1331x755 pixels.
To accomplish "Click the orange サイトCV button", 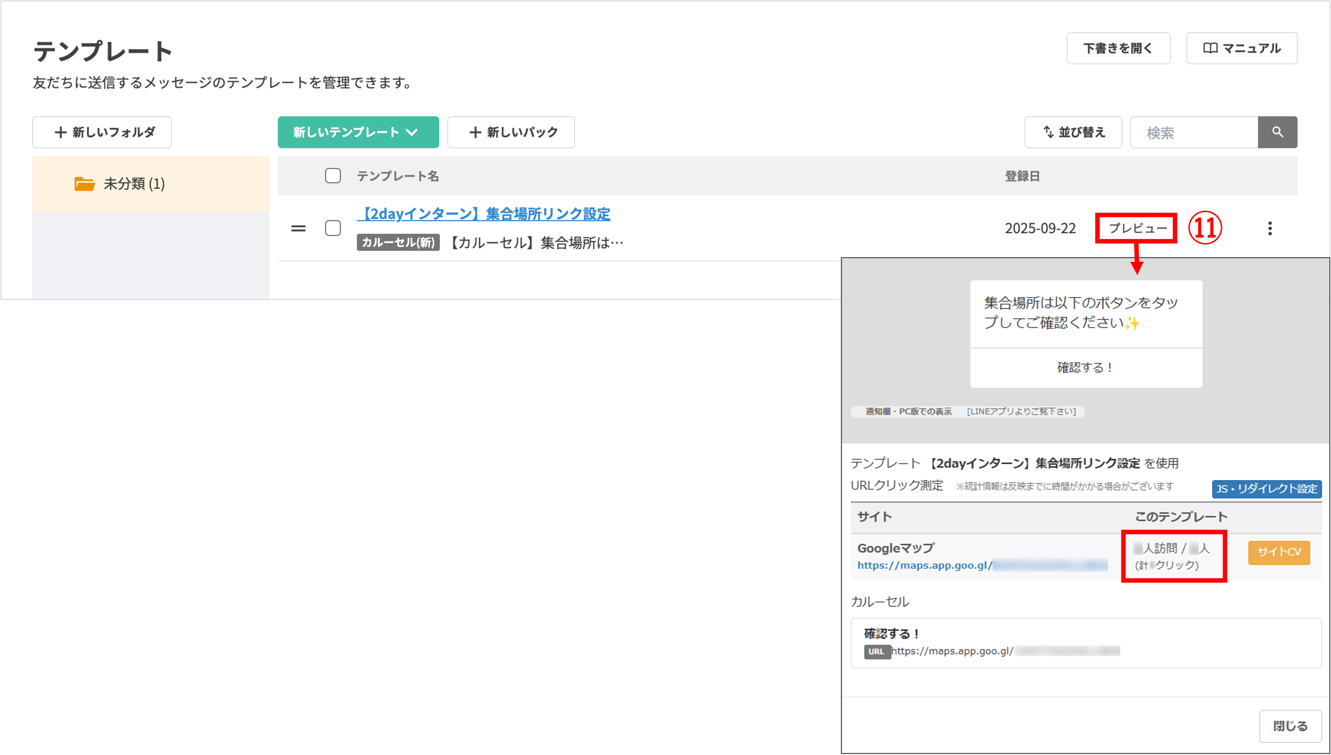I will click(1279, 552).
